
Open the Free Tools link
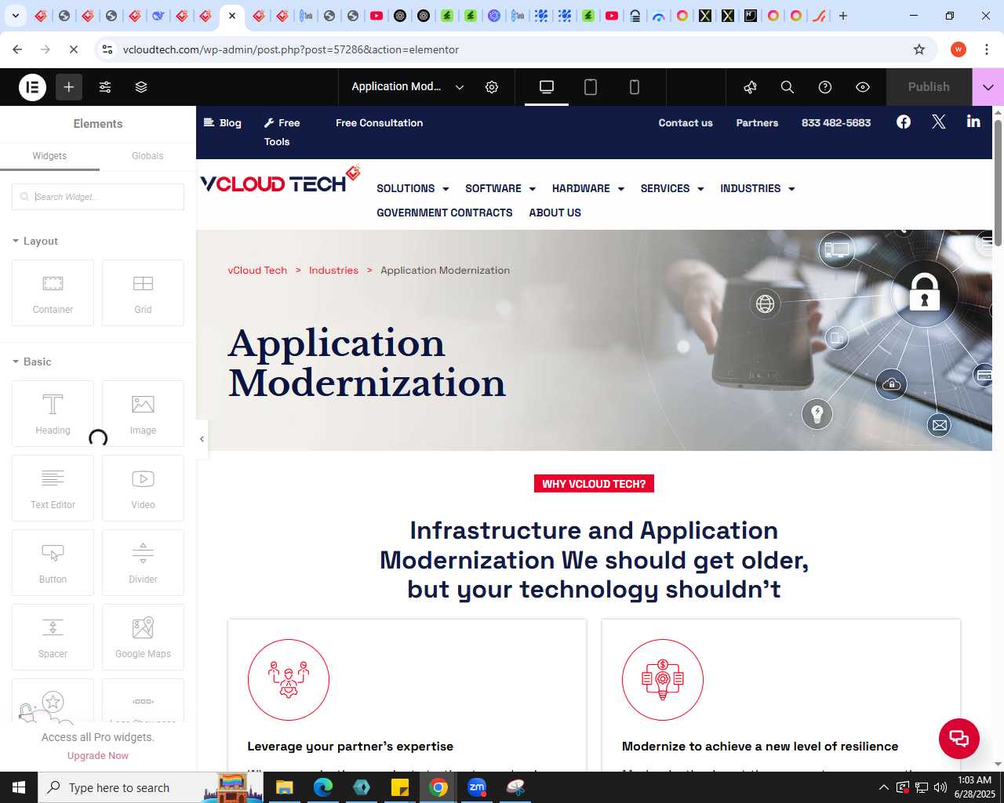point(282,133)
